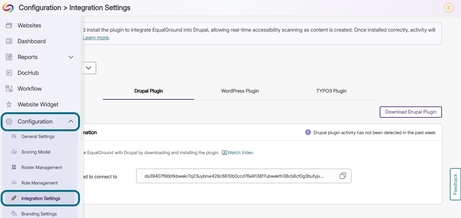461x218 pixels.
Task: Click the Role Management user icon
Action: [x=14, y=183]
